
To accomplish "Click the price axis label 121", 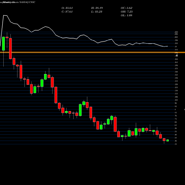I will pyautogui.click(x=176, y=87).
